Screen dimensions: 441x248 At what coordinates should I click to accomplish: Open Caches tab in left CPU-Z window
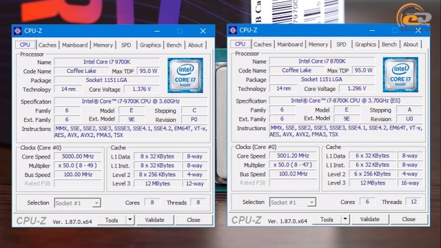[48, 45]
